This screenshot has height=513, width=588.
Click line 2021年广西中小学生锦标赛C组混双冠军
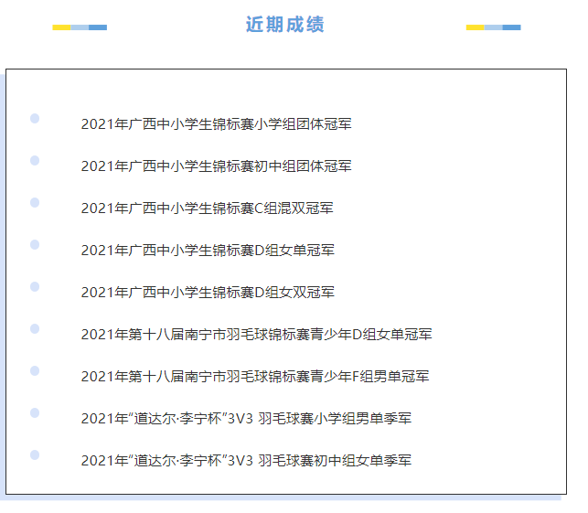pyautogui.click(x=207, y=208)
